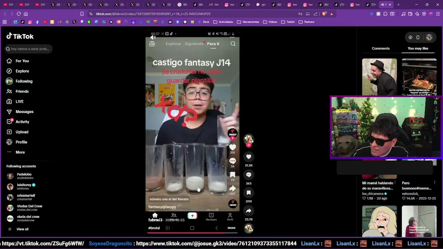Viewport: 443px width, 249px height.
Task: Click the tiktok.com address bar URL
Action: coord(153,14)
